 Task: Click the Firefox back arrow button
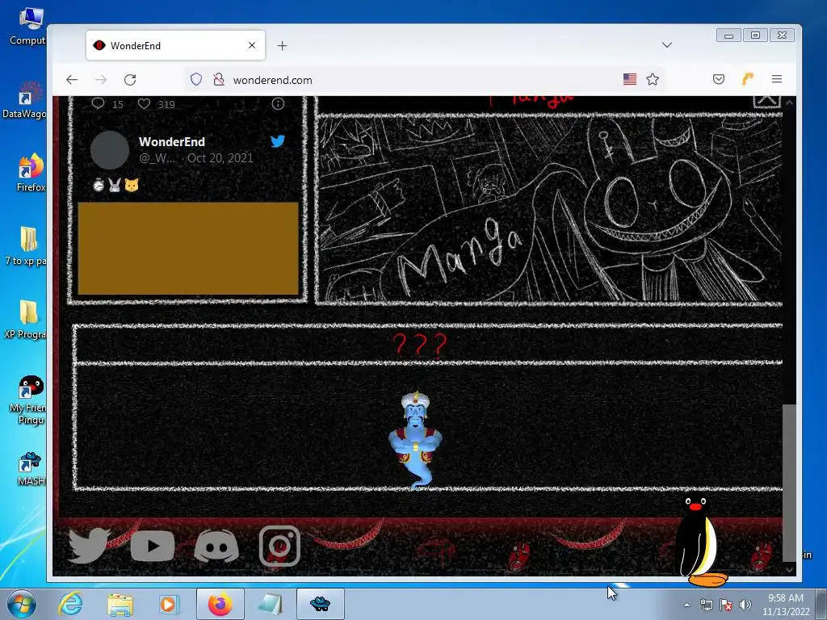pos(72,80)
